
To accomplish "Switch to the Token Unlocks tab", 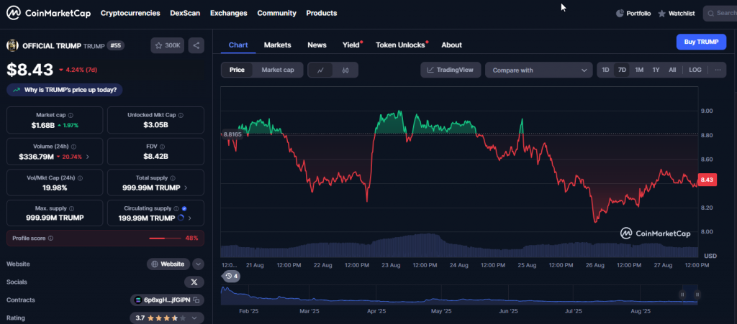I will click(401, 45).
